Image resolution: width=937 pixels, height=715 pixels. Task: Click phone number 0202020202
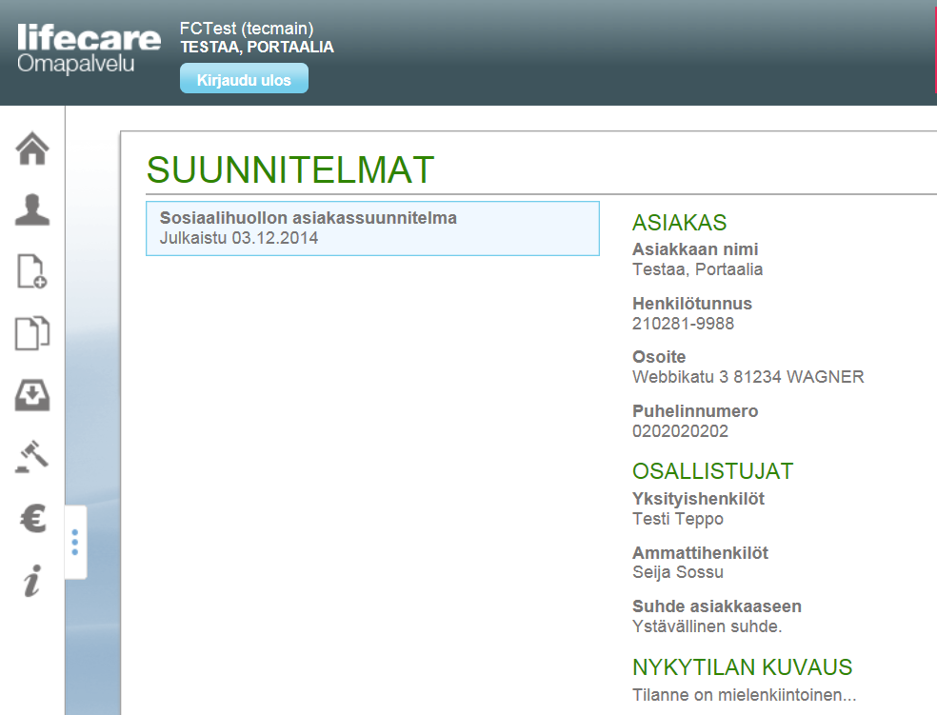click(x=680, y=431)
